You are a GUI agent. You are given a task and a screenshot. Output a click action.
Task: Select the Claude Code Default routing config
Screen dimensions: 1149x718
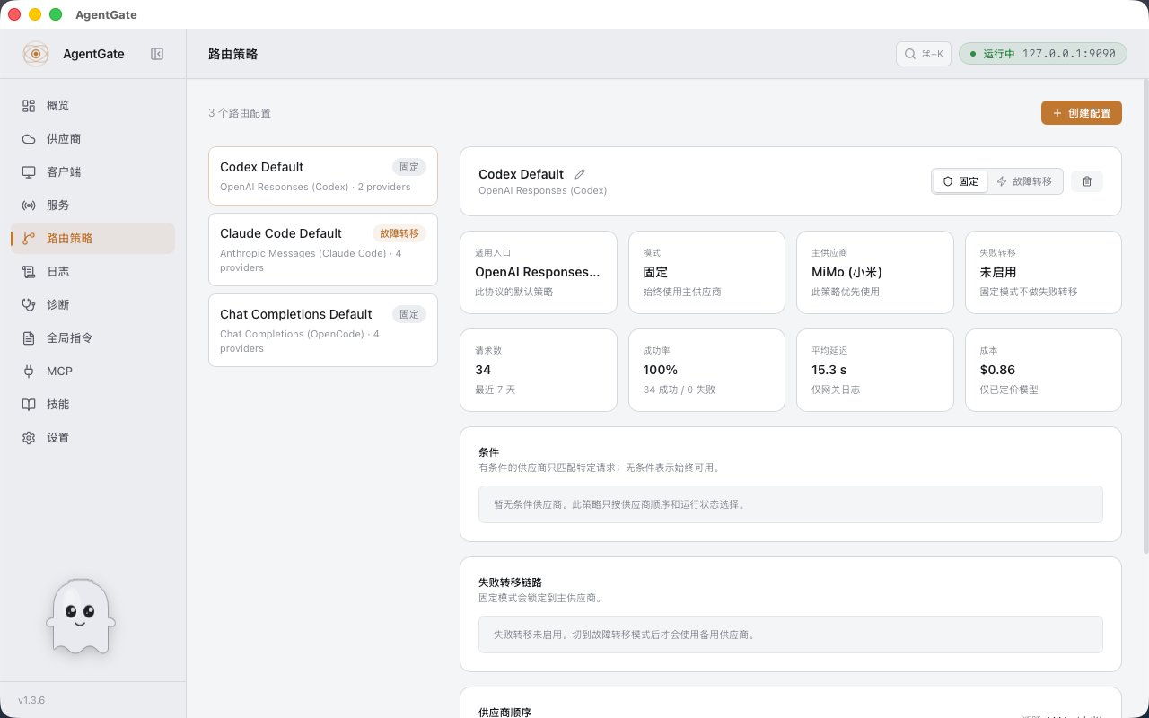click(x=323, y=250)
